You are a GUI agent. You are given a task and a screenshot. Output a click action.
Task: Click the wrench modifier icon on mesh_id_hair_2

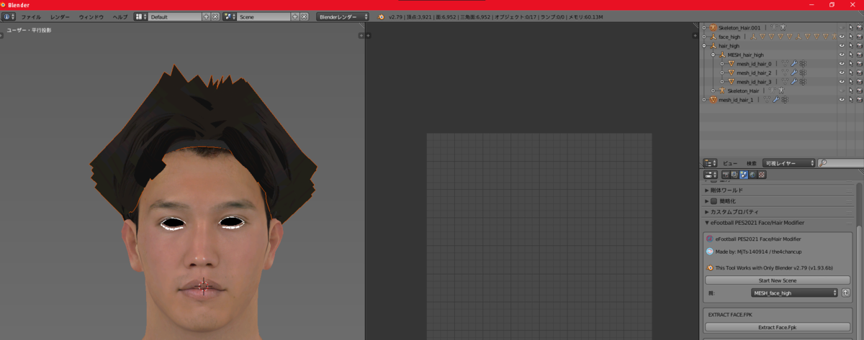pos(793,73)
